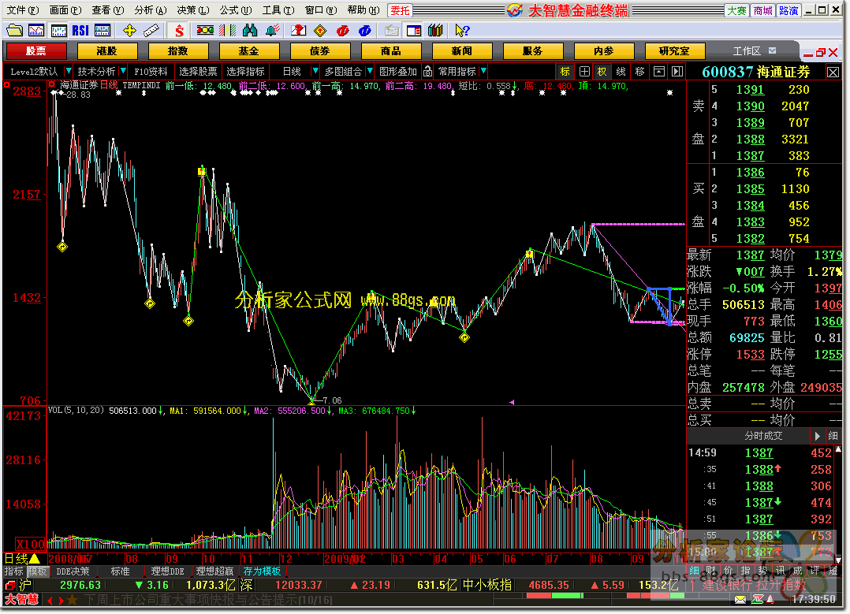Click the 路演 link in title bar
The height and width of the screenshot is (614, 850).
788,10
